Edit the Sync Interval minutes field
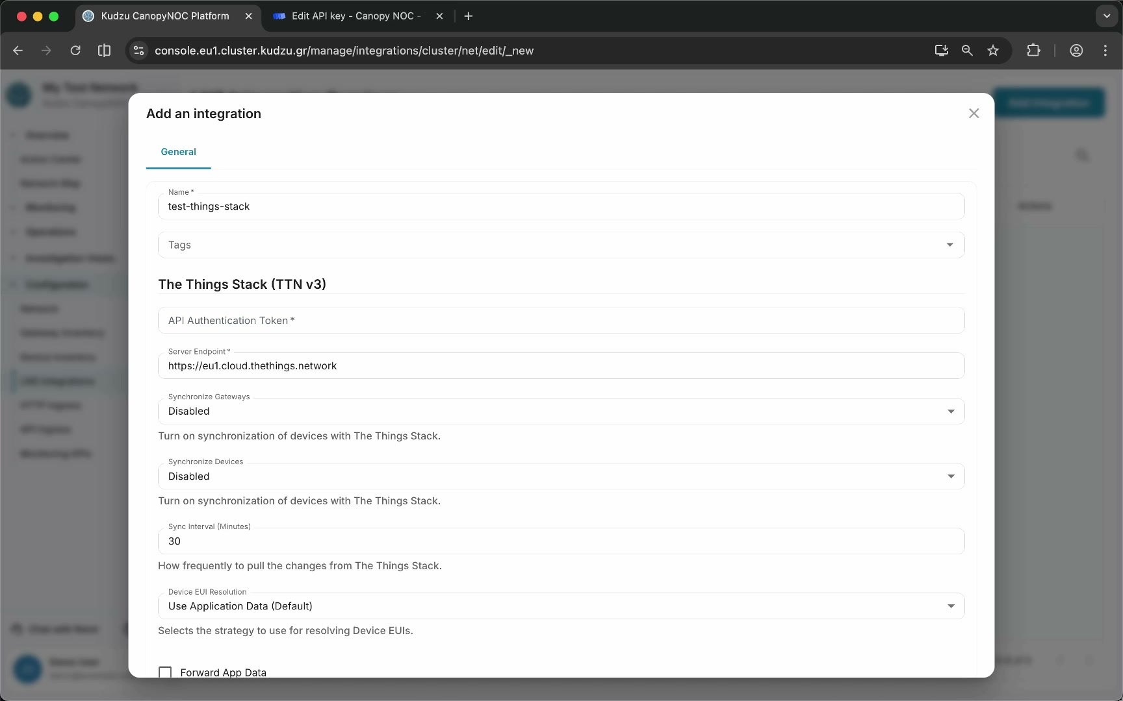 (x=561, y=541)
